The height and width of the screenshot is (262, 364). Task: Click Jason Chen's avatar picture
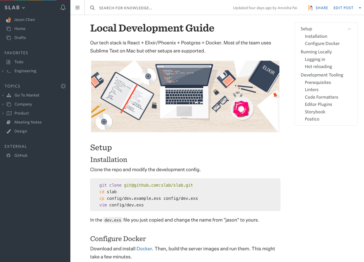point(9,20)
